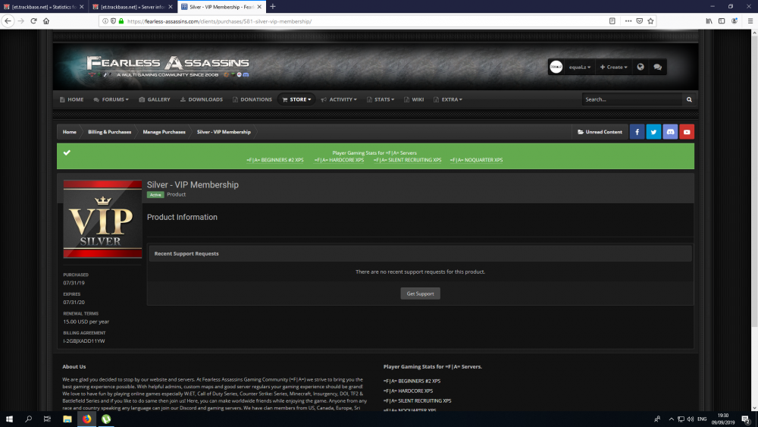Open page actions three-dots icon
Viewport: 758px width, 427px height.
[628, 20]
